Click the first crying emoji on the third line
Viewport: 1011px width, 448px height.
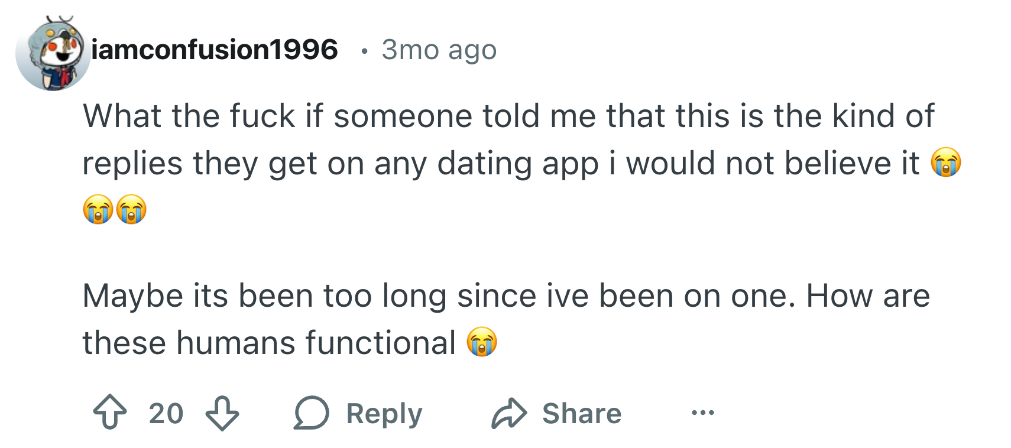pos(98,209)
